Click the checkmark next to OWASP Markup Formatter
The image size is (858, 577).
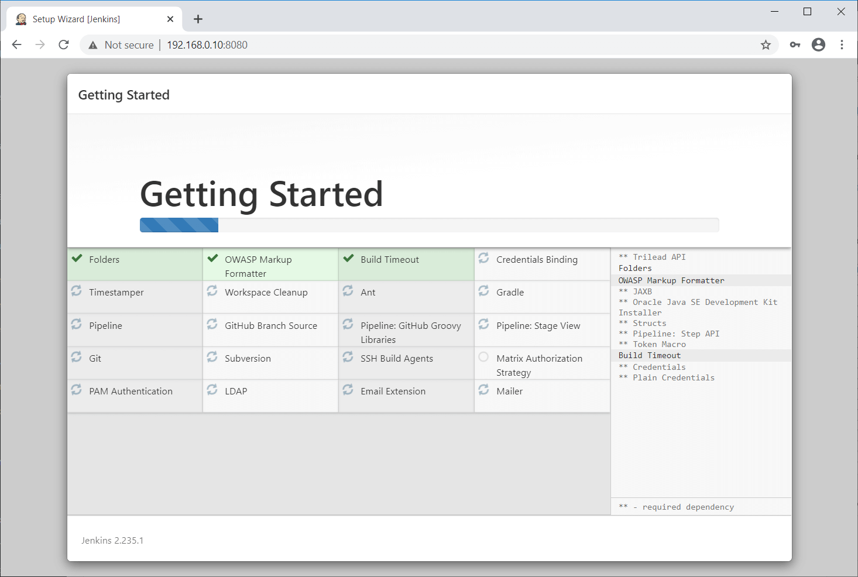(212, 258)
